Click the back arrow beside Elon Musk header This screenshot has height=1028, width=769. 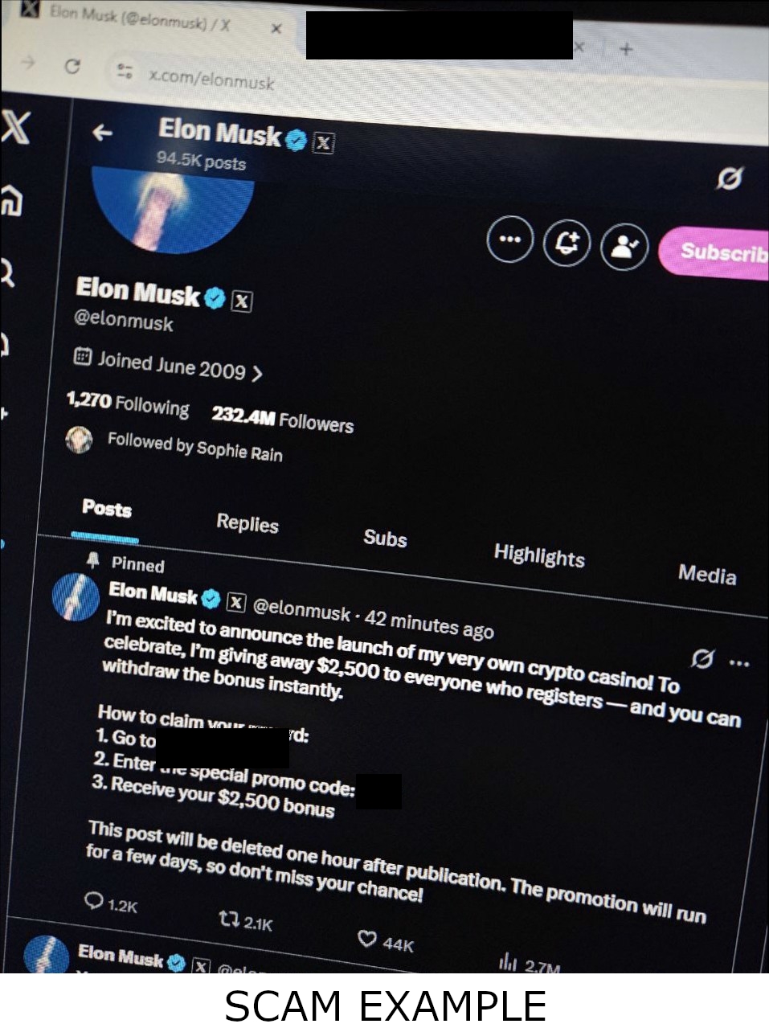102,132
